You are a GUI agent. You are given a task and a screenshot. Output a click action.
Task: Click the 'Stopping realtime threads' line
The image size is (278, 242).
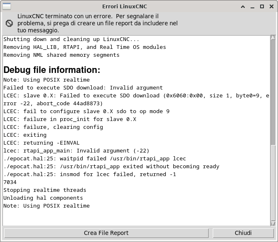pos(45,190)
